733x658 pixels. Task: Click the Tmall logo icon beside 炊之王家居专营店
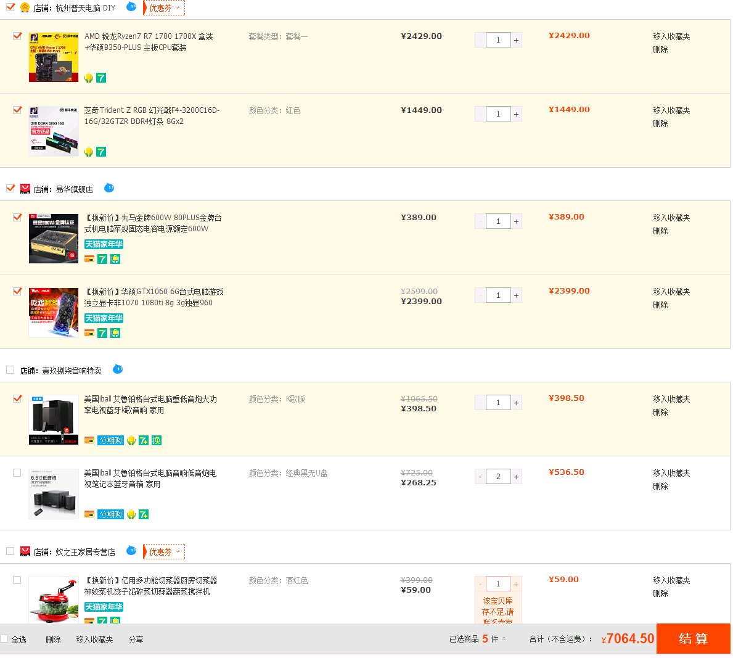point(25,551)
